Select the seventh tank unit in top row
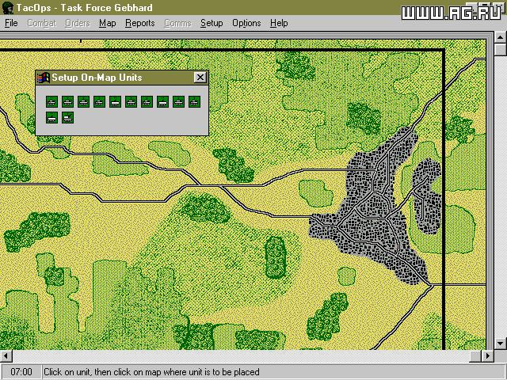 pos(147,102)
